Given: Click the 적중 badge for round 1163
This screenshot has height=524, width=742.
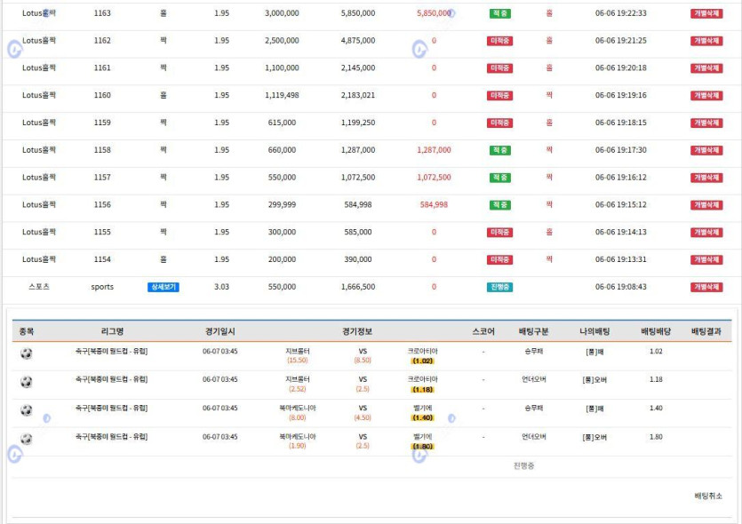Looking at the screenshot, I should click(499, 13).
